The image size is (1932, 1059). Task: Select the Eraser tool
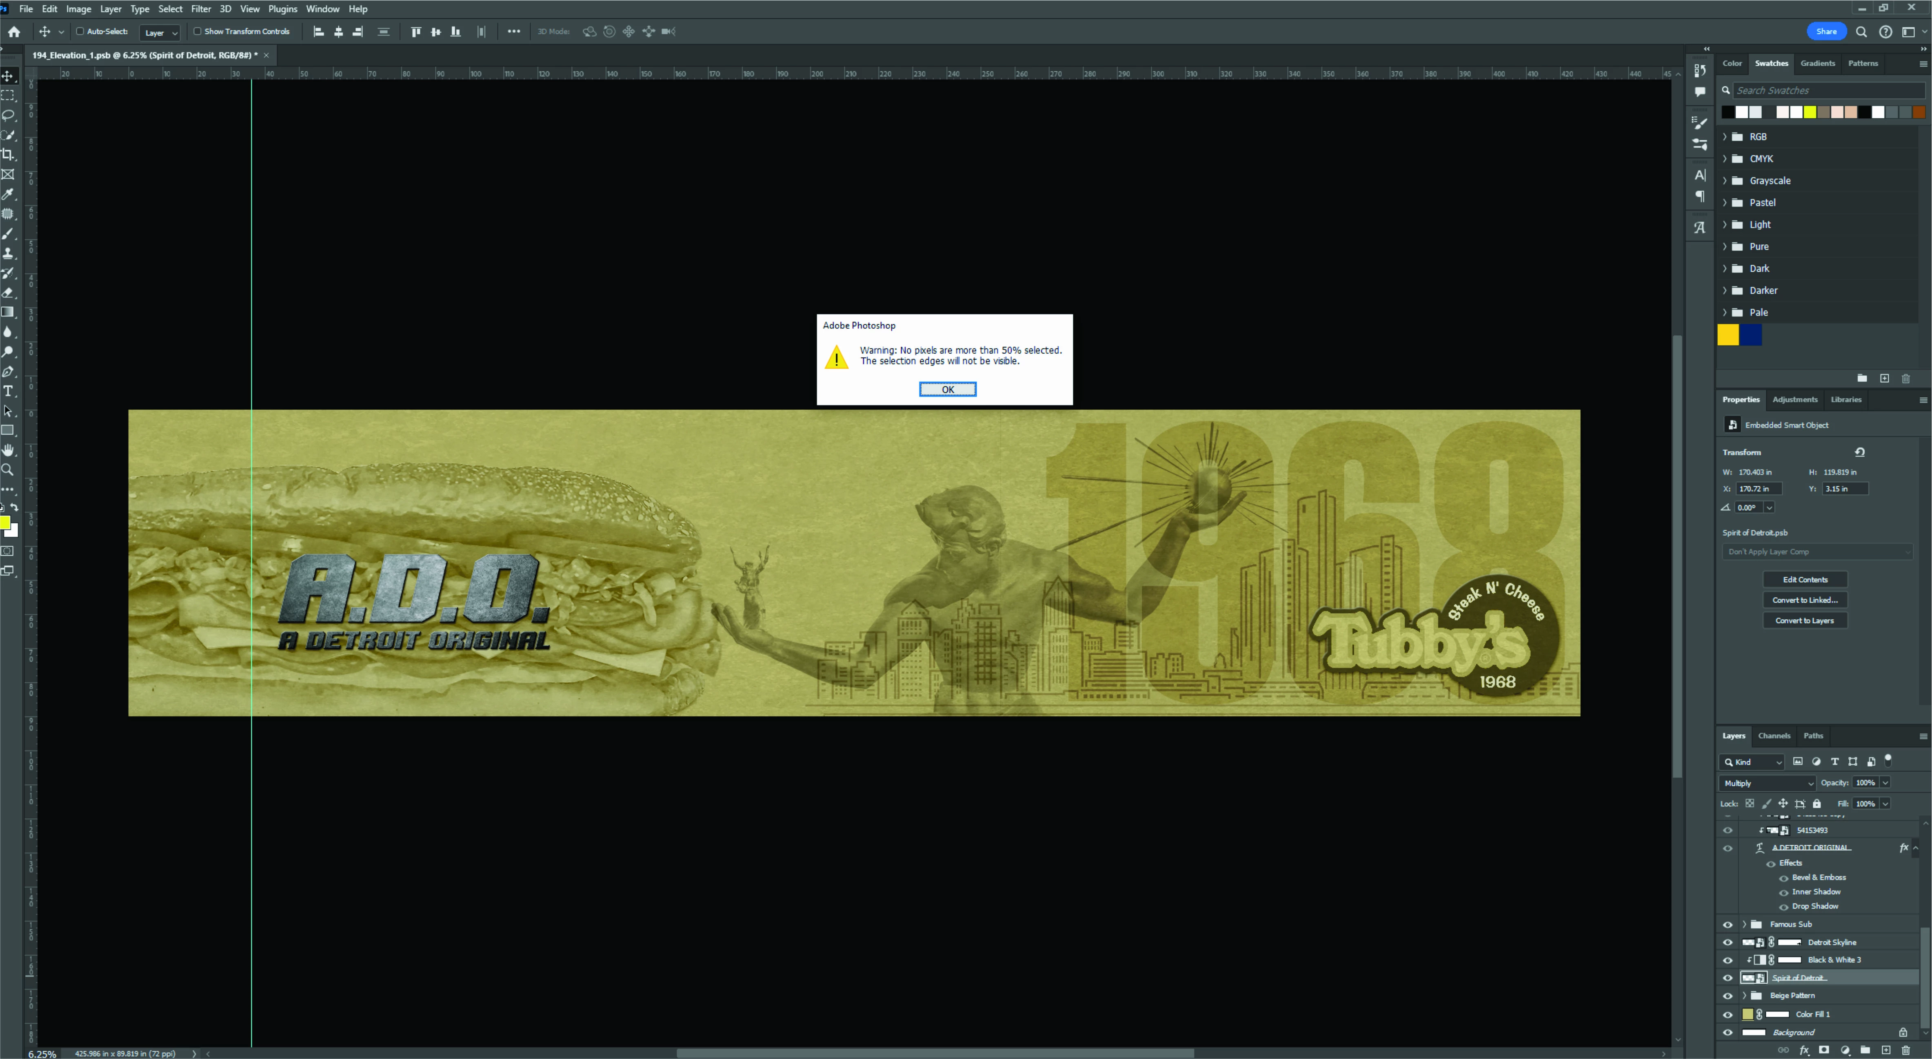pos(8,292)
